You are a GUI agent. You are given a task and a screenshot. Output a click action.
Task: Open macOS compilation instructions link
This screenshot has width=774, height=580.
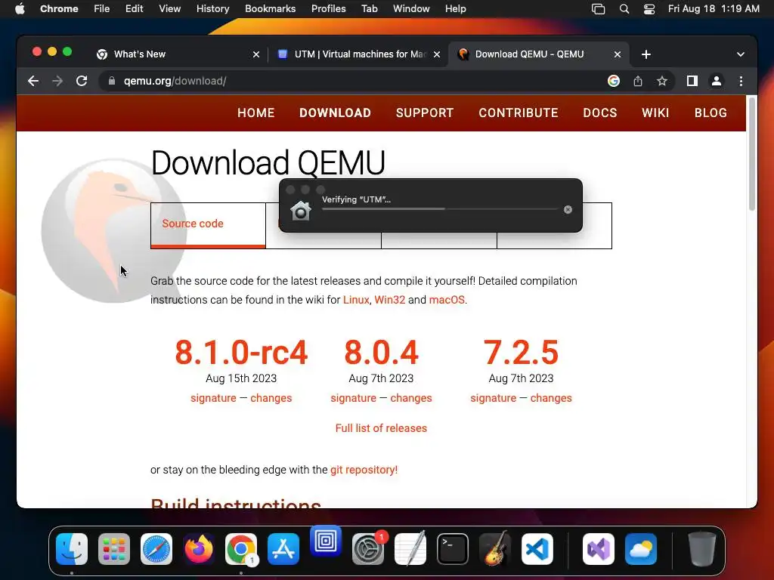click(447, 300)
